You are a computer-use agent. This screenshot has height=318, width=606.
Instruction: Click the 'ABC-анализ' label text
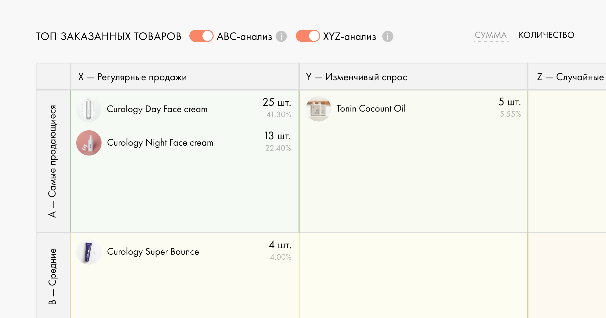coord(244,36)
